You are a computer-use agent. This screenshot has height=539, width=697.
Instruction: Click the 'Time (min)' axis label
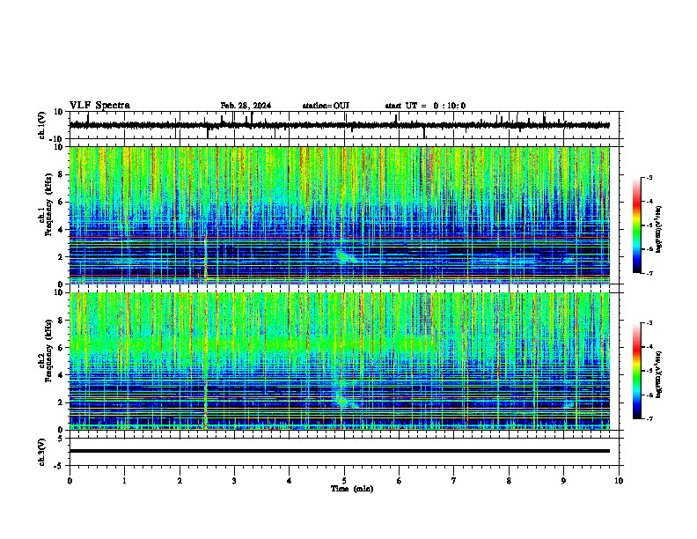pyautogui.click(x=352, y=489)
